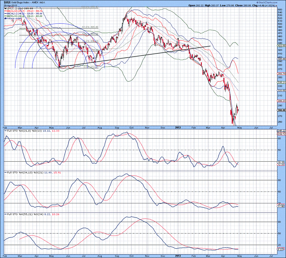Click the 2013 label on date axis
Viewport: 286px width, 258px height.
coord(178,128)
